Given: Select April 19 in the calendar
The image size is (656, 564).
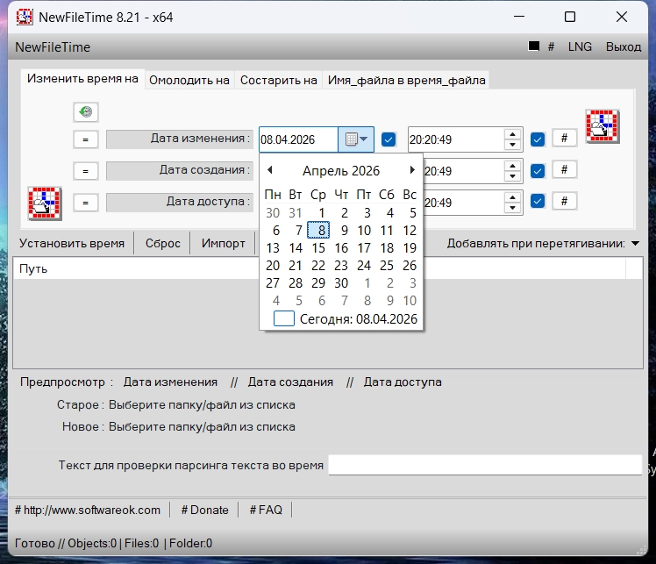Looking at the screenshot, I should (410, 247).
